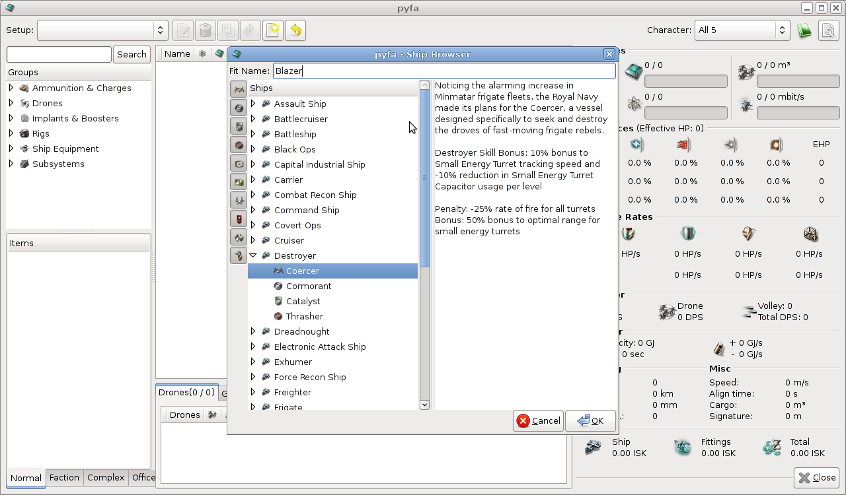The image size is (846, 495).
Task: Select the Coercer row
Action: click(x=332, y=271)
